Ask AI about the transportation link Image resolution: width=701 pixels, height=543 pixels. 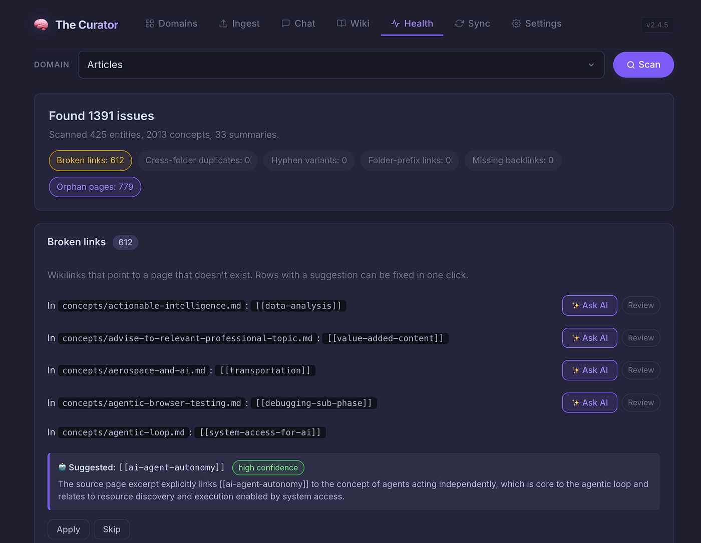coord(590,370)
